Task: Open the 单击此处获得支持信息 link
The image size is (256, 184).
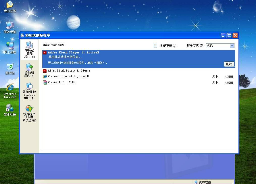Action: pyautogui.click(x=65, y=57)
